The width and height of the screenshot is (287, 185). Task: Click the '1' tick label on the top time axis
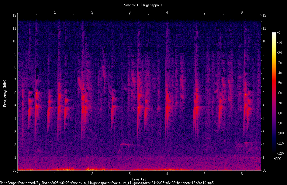point(55,12)
